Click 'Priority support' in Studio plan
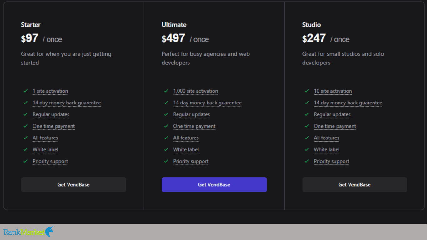 coord(332,161)
